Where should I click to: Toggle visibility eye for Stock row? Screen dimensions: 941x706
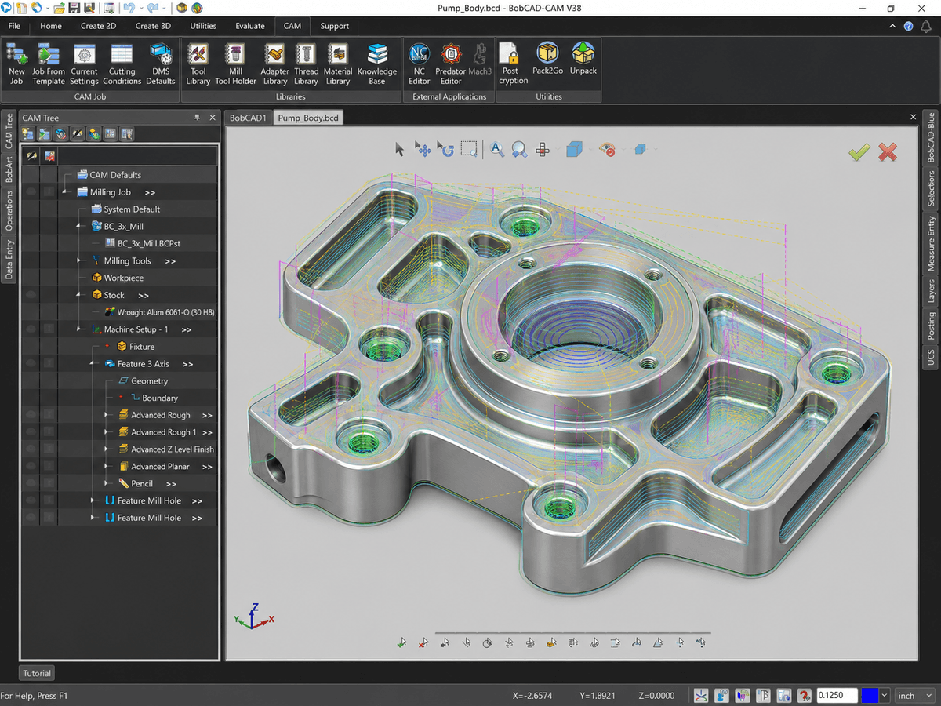pyautogui.click(x=31, y=295)
